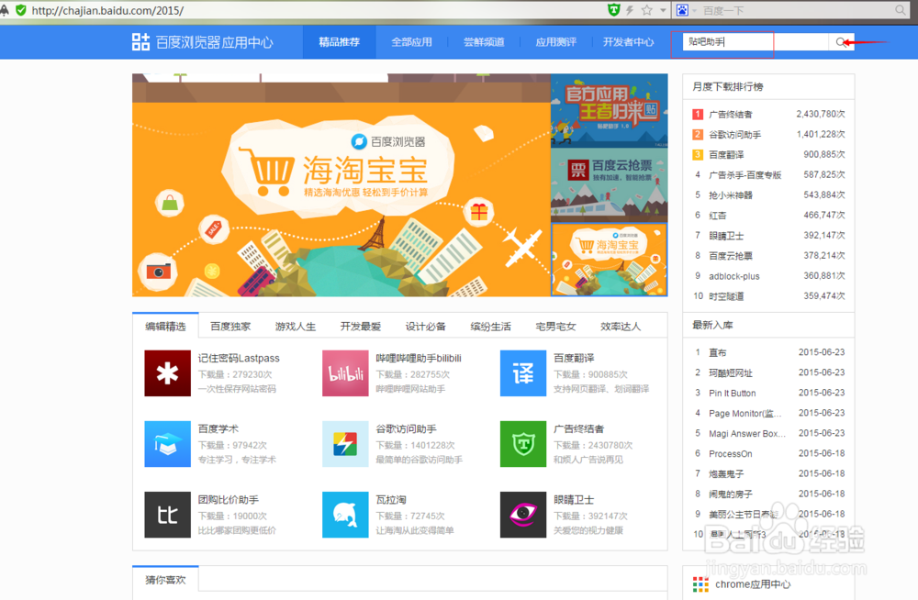Open the 百度学术 graduation cap icon
918x600 pixels.
pyautogui.click(x=167, y=444)
